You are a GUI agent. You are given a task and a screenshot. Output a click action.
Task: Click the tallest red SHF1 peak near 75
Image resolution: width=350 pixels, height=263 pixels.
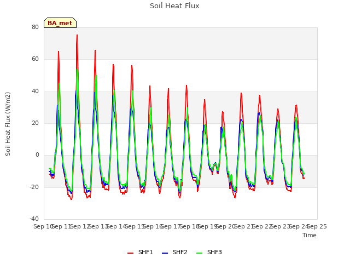coord(77,35)
